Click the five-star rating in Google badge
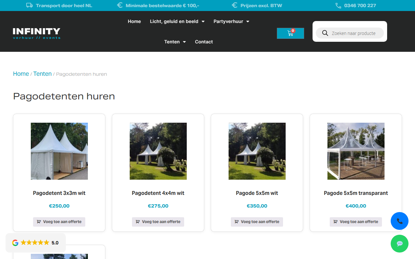This screenshot has width=415, height=259. coord(35,243)
